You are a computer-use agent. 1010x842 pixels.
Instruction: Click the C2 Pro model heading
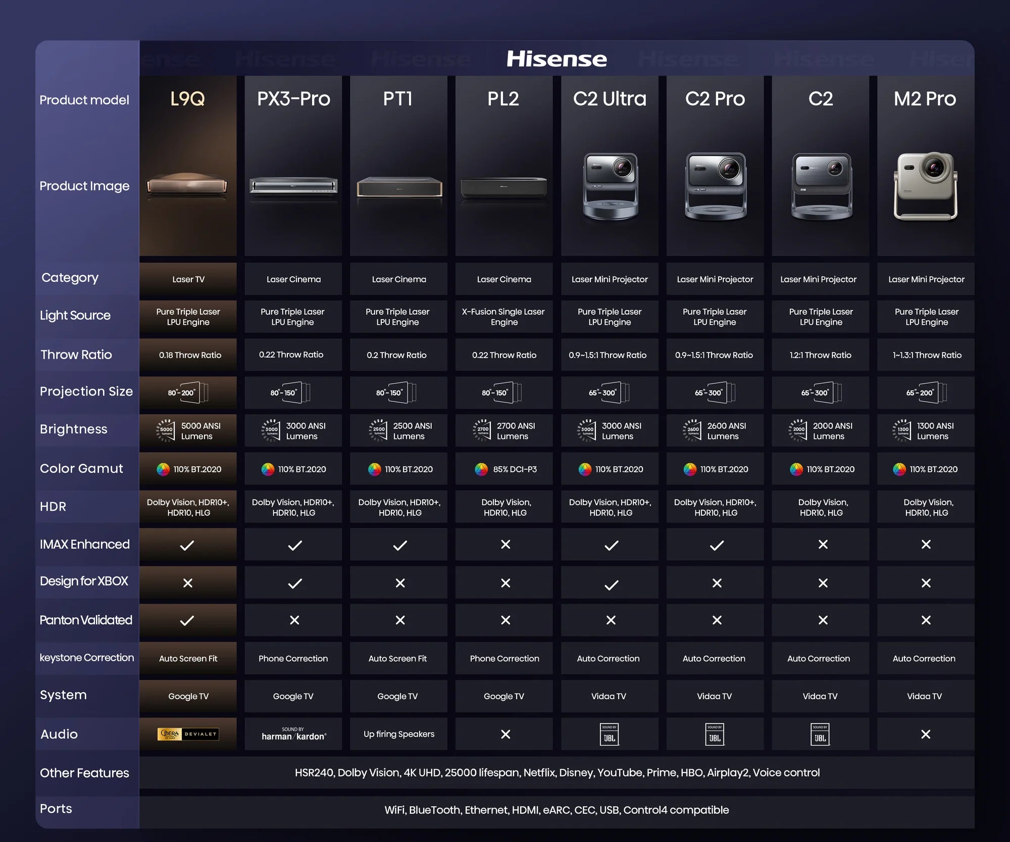715,98
